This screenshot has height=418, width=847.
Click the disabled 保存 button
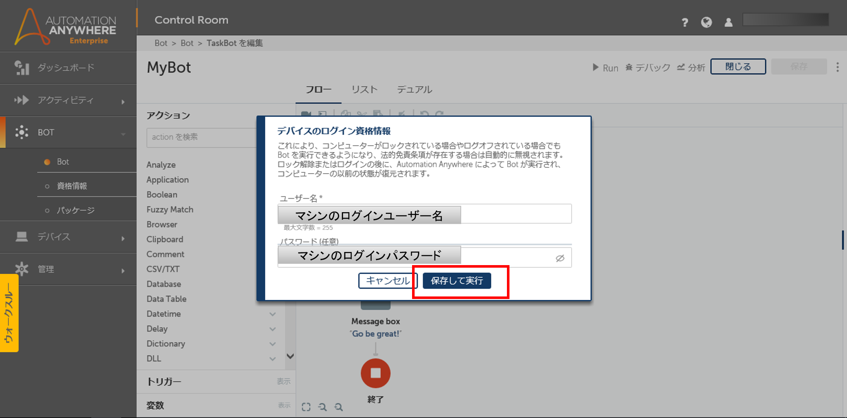799,66
